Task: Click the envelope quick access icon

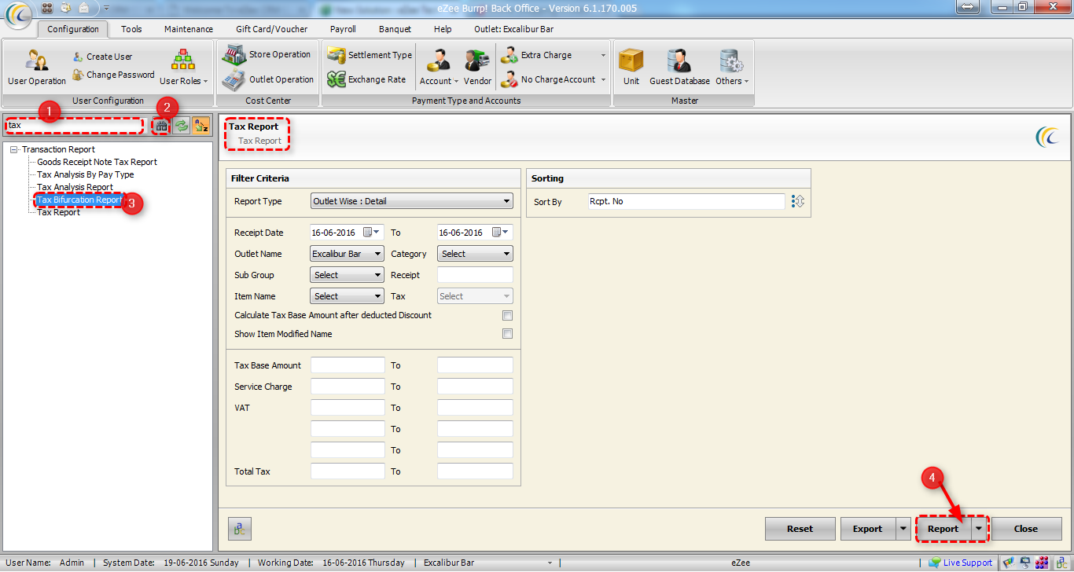Action: pos(83,8)
